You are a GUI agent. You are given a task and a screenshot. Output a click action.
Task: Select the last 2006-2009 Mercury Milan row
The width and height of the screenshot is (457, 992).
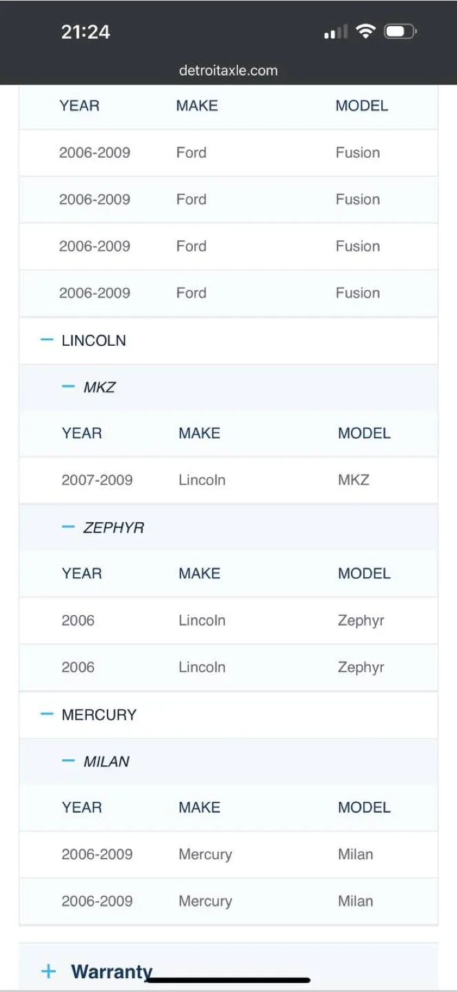[x=228, y=901]
